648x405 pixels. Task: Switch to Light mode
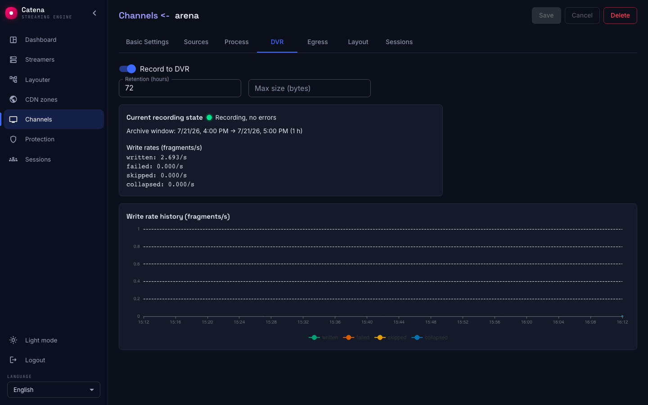(x=54, y=340)
